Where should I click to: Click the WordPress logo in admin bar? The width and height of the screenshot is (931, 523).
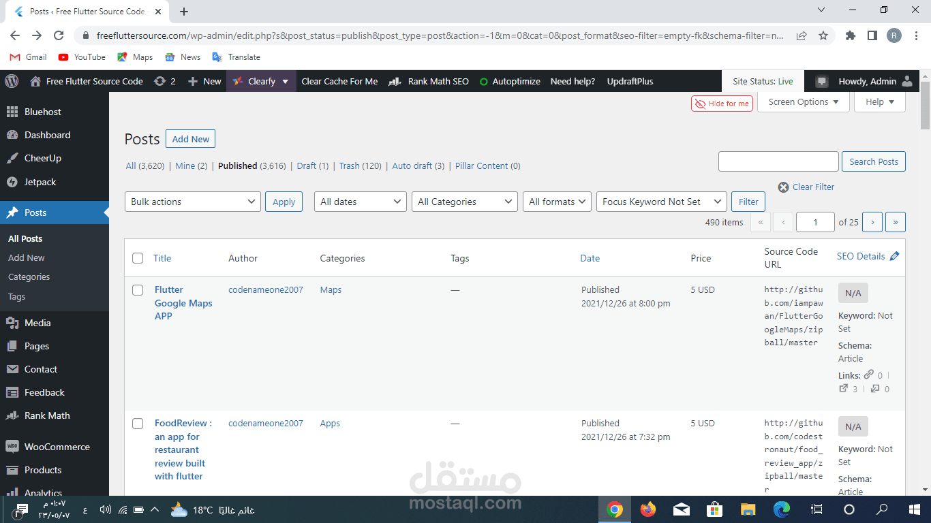pos(12,81)
